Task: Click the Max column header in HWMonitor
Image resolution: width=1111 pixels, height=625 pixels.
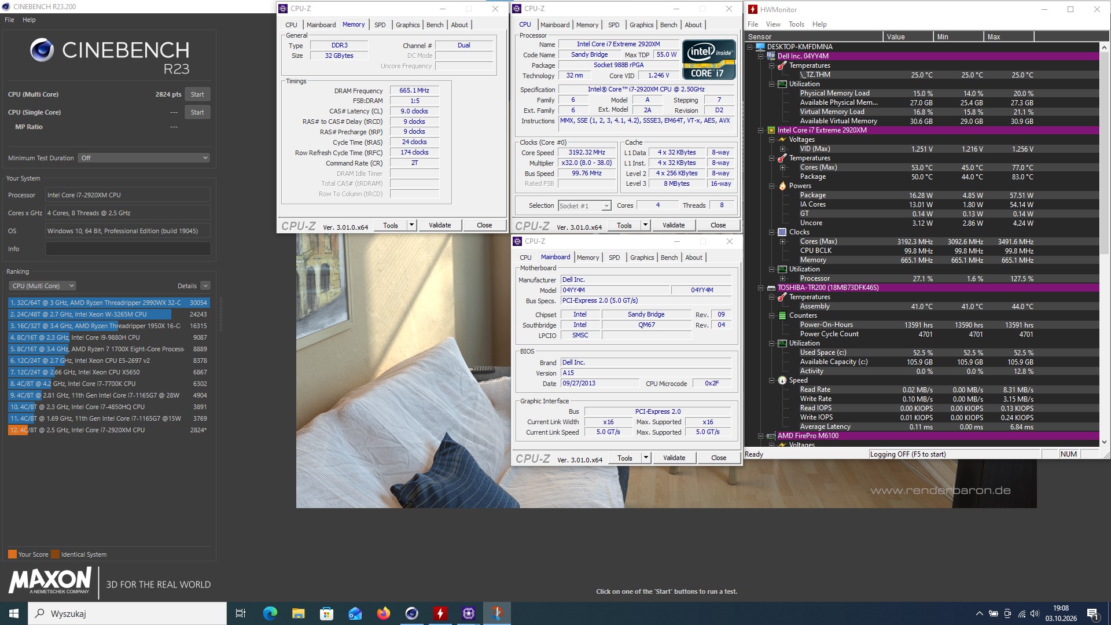Action: tap(1009, 36)
